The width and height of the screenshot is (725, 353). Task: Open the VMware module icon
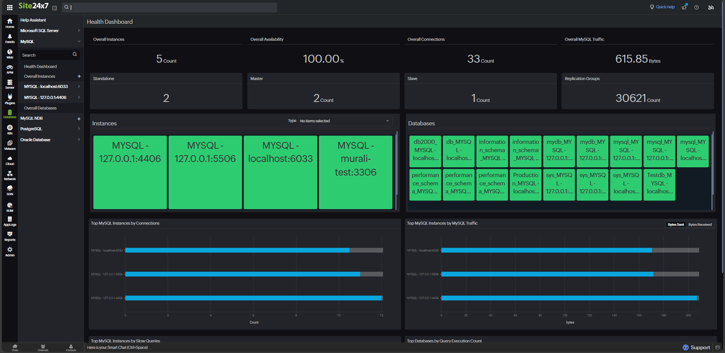pos(10,145)
